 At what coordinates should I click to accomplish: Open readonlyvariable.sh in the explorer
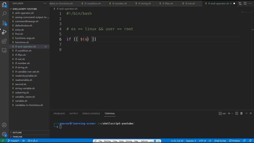(x=26, y=76)
